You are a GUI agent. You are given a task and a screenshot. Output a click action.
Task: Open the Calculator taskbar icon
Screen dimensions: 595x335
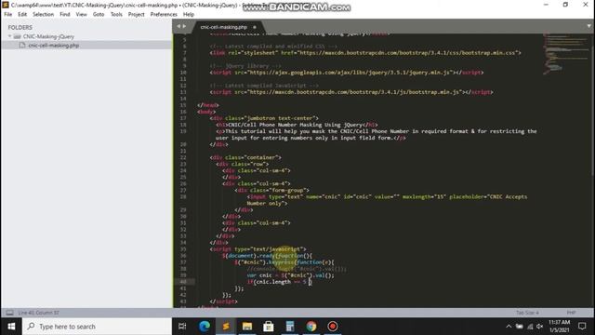click(290, 327)
